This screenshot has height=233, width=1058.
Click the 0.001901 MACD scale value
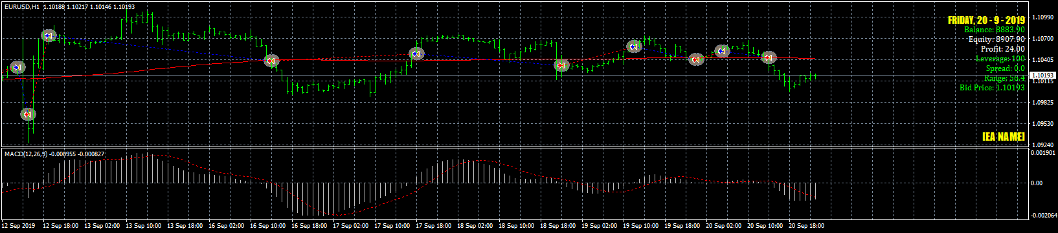click(1044, 154)
